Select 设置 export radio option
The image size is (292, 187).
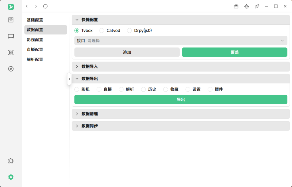[x=188, y=89]
